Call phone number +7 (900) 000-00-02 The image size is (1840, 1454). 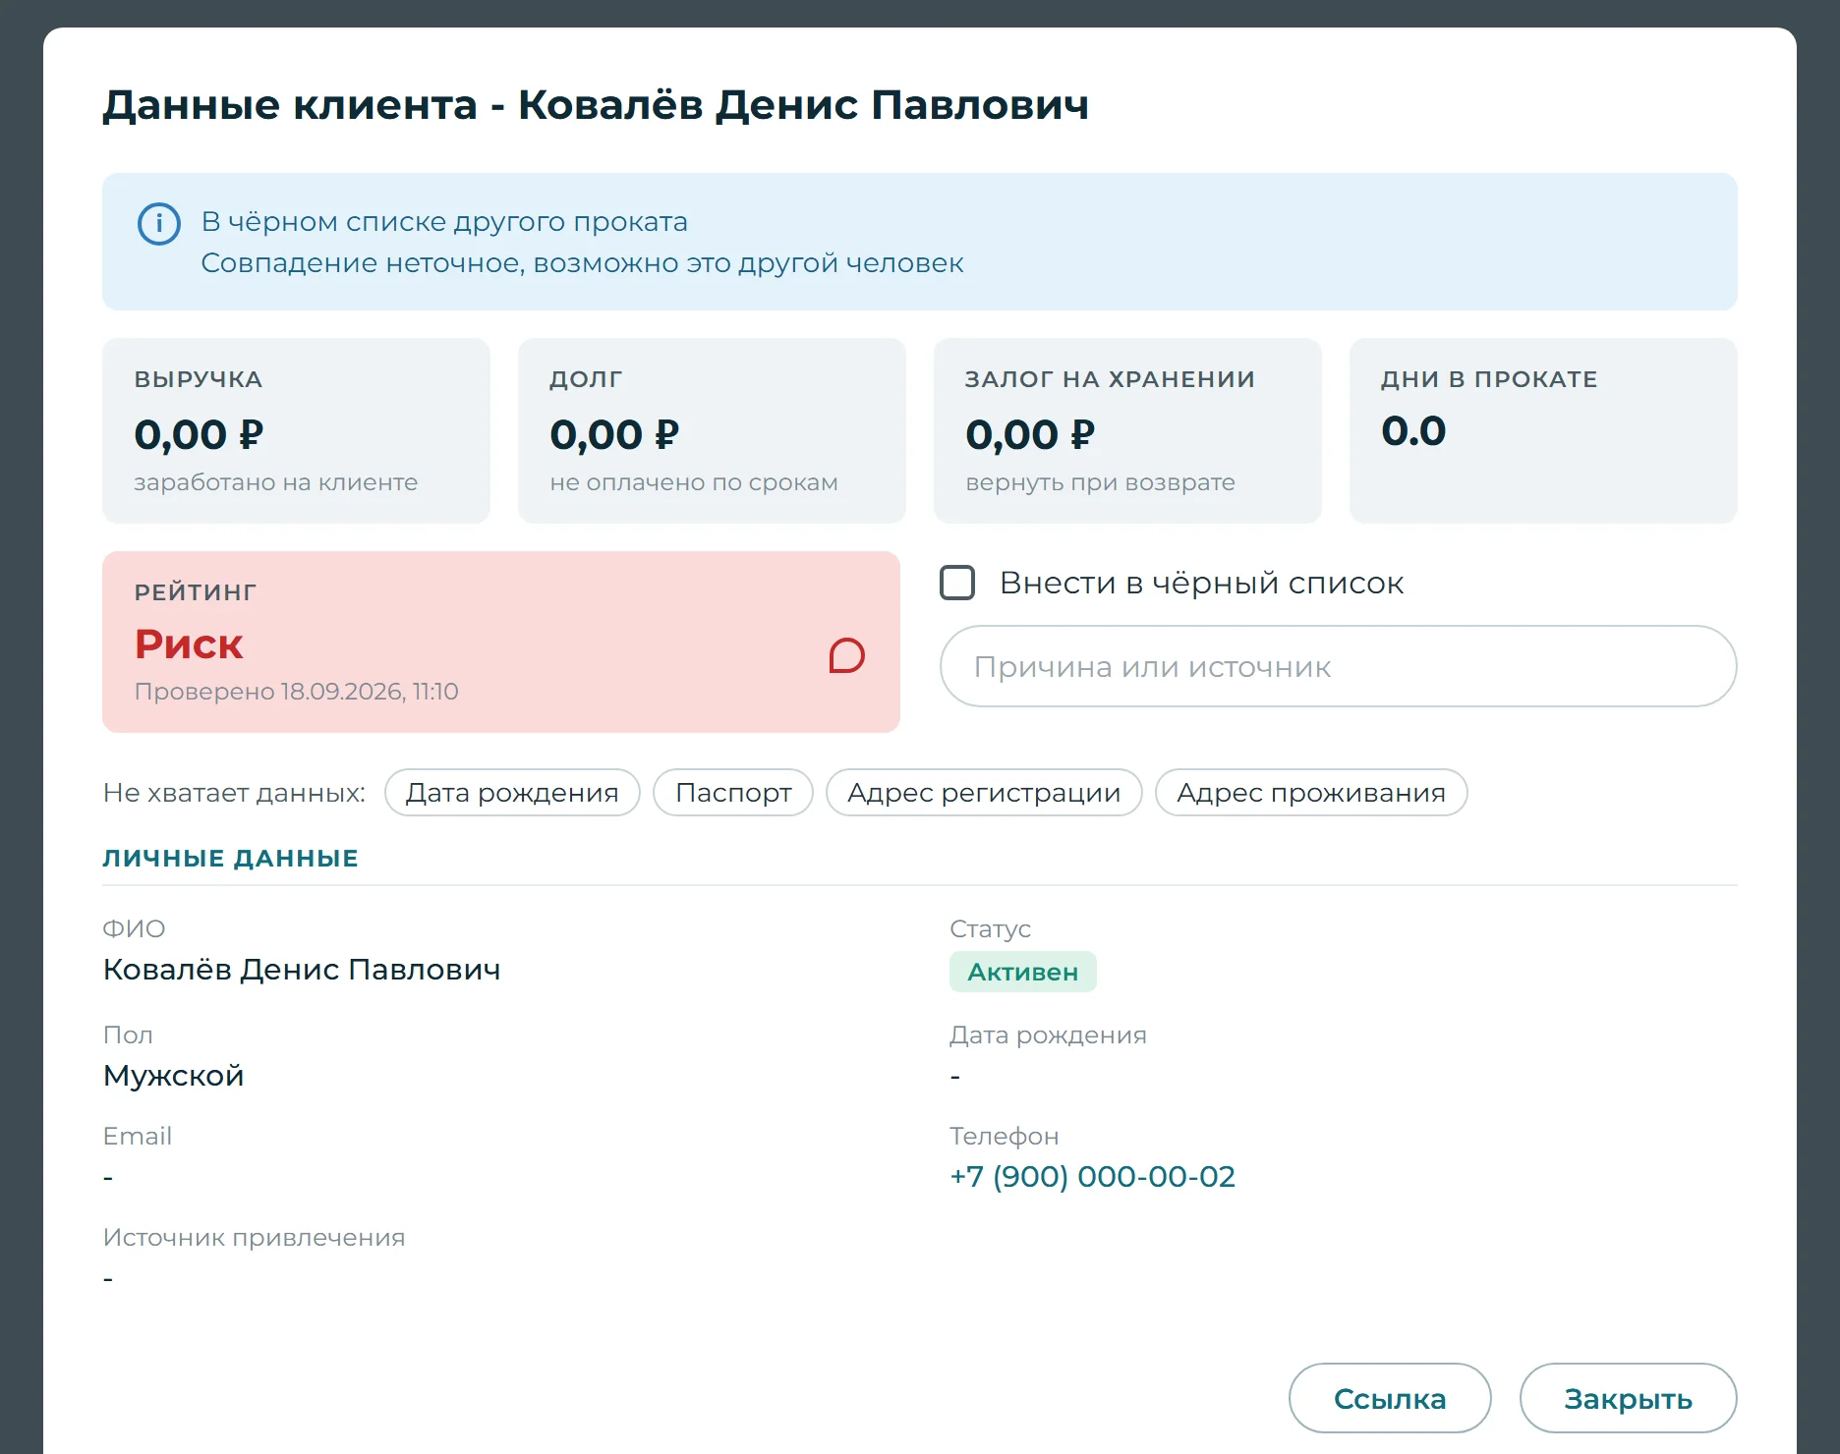[1092, 1176]
